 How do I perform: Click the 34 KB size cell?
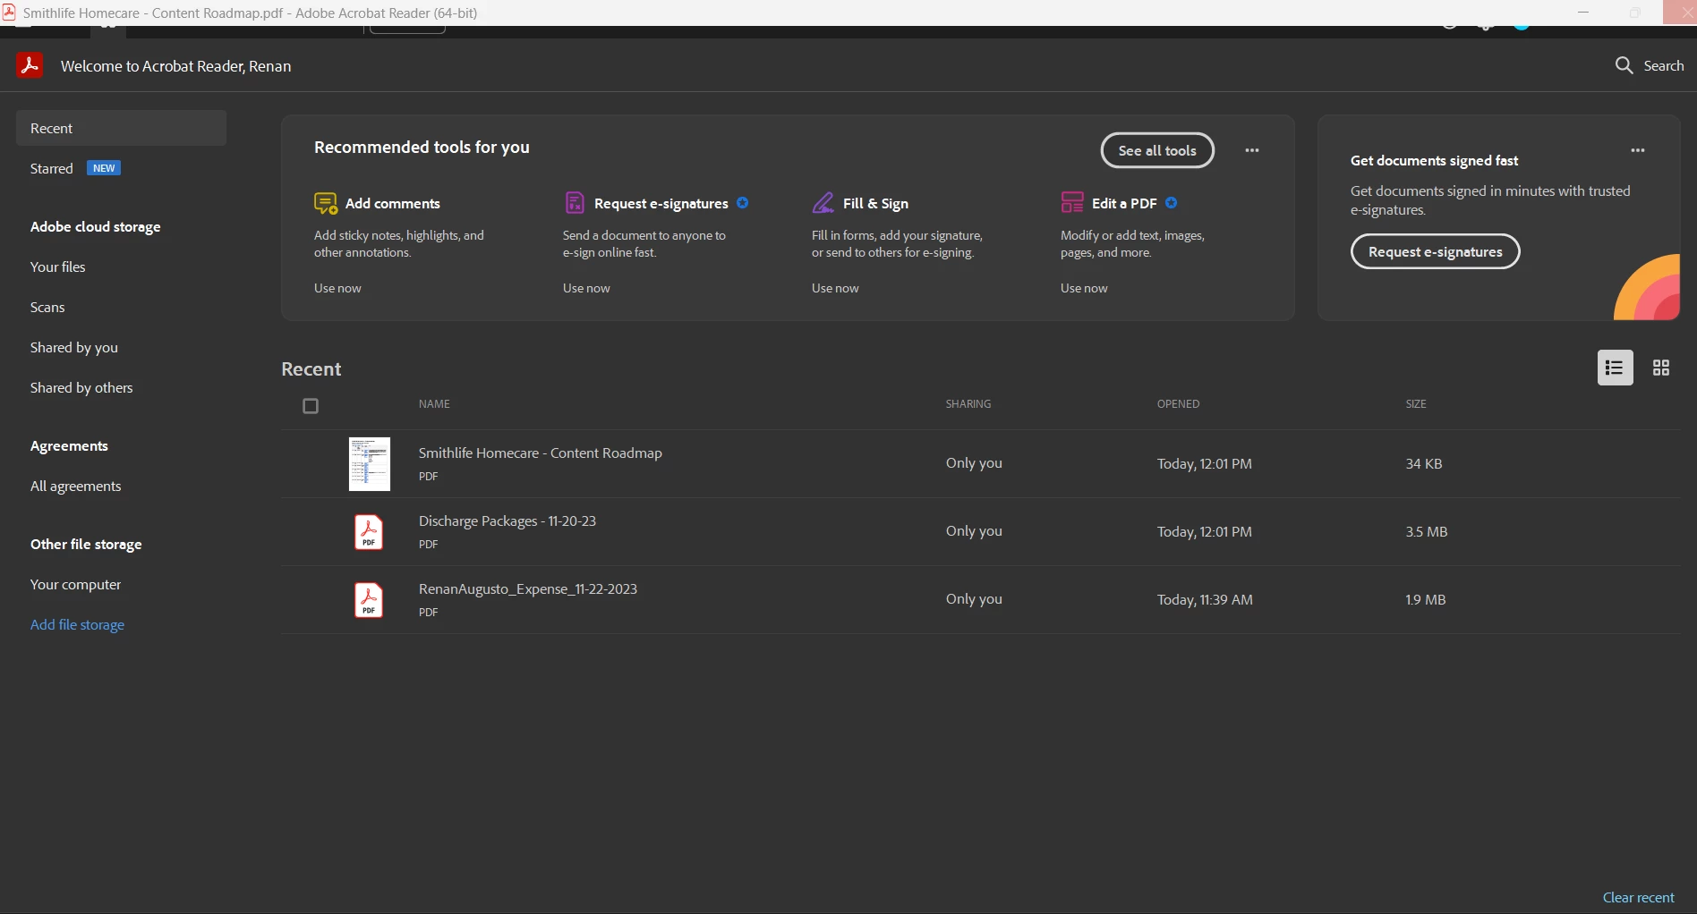[x=1423, y=463]
